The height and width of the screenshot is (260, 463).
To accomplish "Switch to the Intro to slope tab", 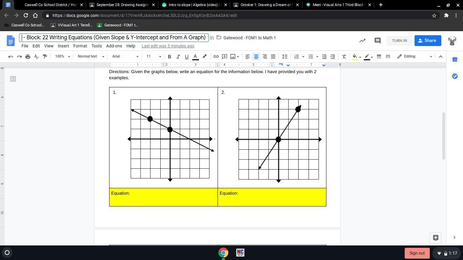I will coord(194,5).
